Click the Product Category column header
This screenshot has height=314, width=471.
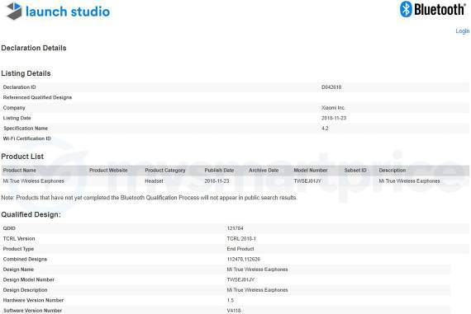[165, 170]
